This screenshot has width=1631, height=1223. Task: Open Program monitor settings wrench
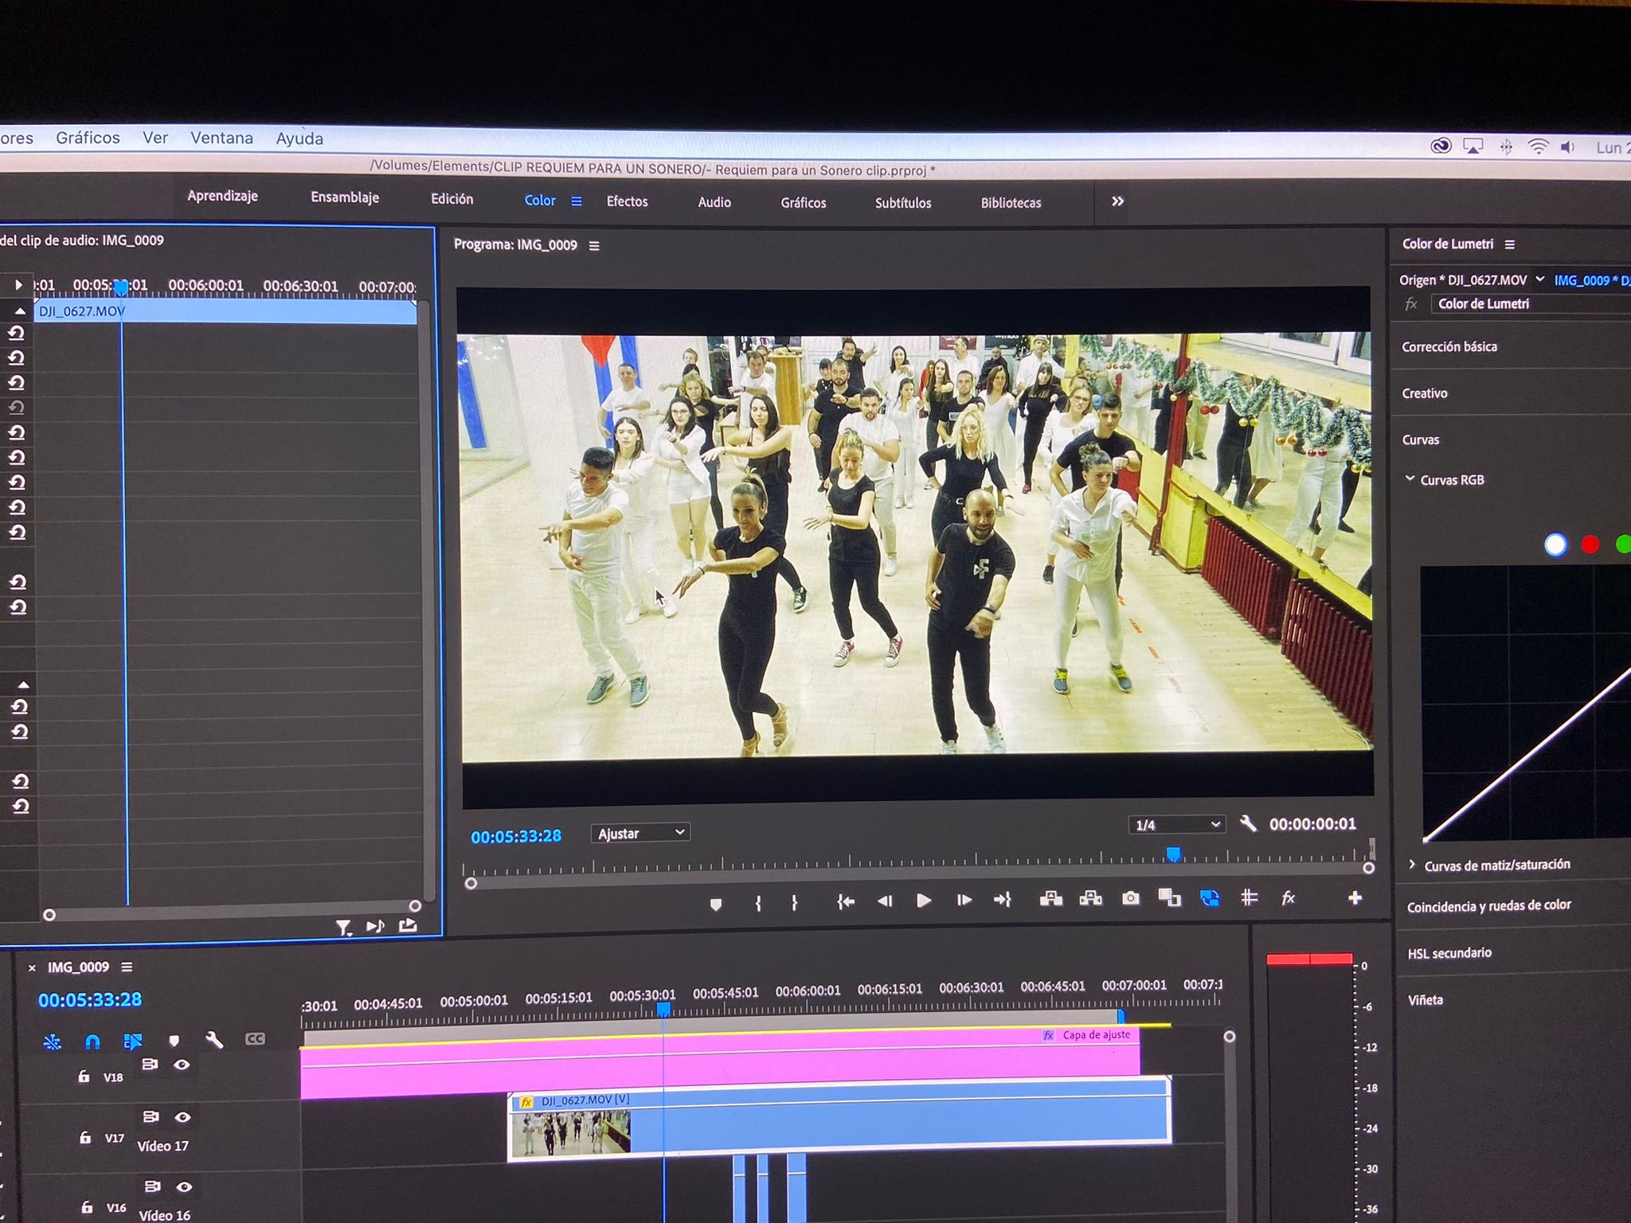[x=1248, y=823]
